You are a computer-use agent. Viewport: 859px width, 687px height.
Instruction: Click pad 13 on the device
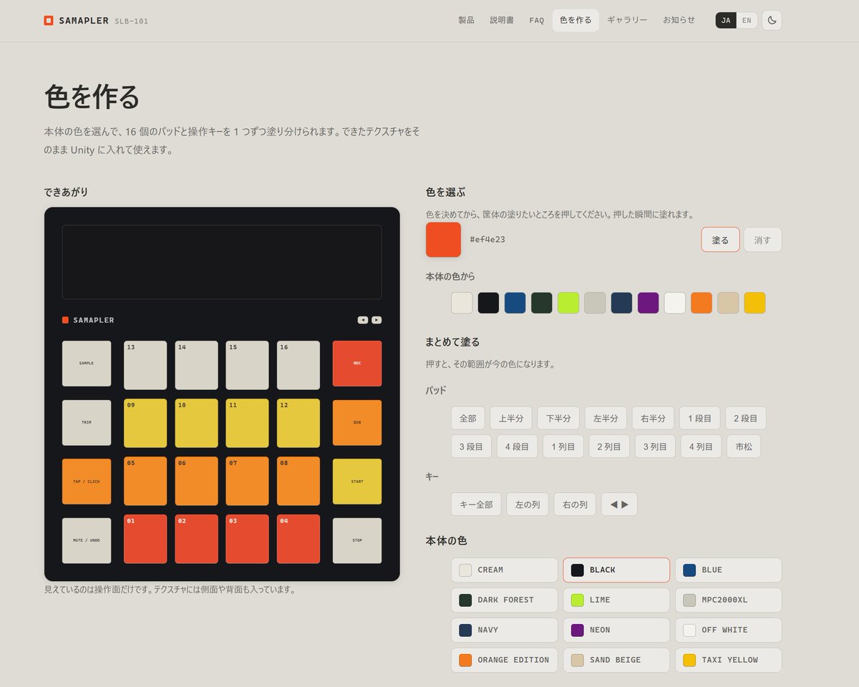pyautogui.click(x=145, y=365)
